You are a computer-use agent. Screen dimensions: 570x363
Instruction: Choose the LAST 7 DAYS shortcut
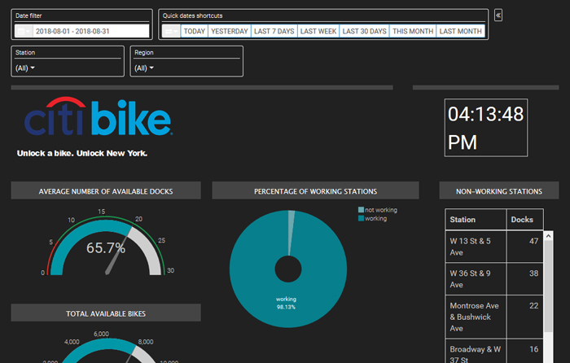coord(274,31)
